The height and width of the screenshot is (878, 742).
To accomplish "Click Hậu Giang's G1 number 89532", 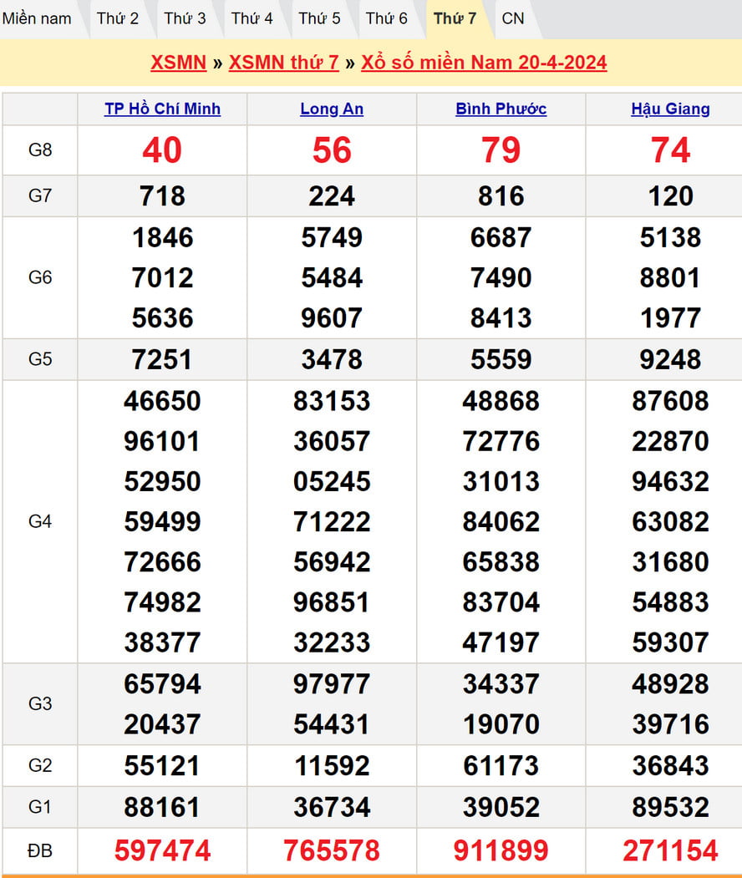I will coord(670,807).
